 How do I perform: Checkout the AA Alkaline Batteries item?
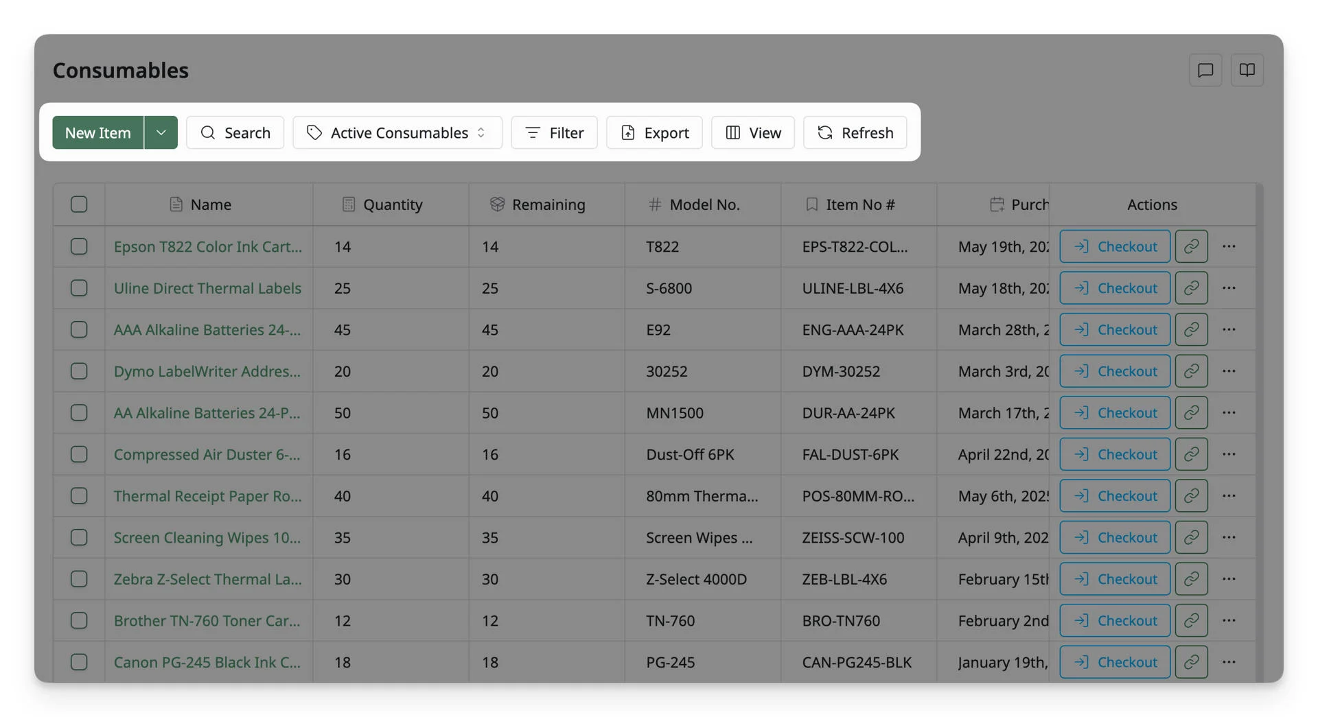1115,412
